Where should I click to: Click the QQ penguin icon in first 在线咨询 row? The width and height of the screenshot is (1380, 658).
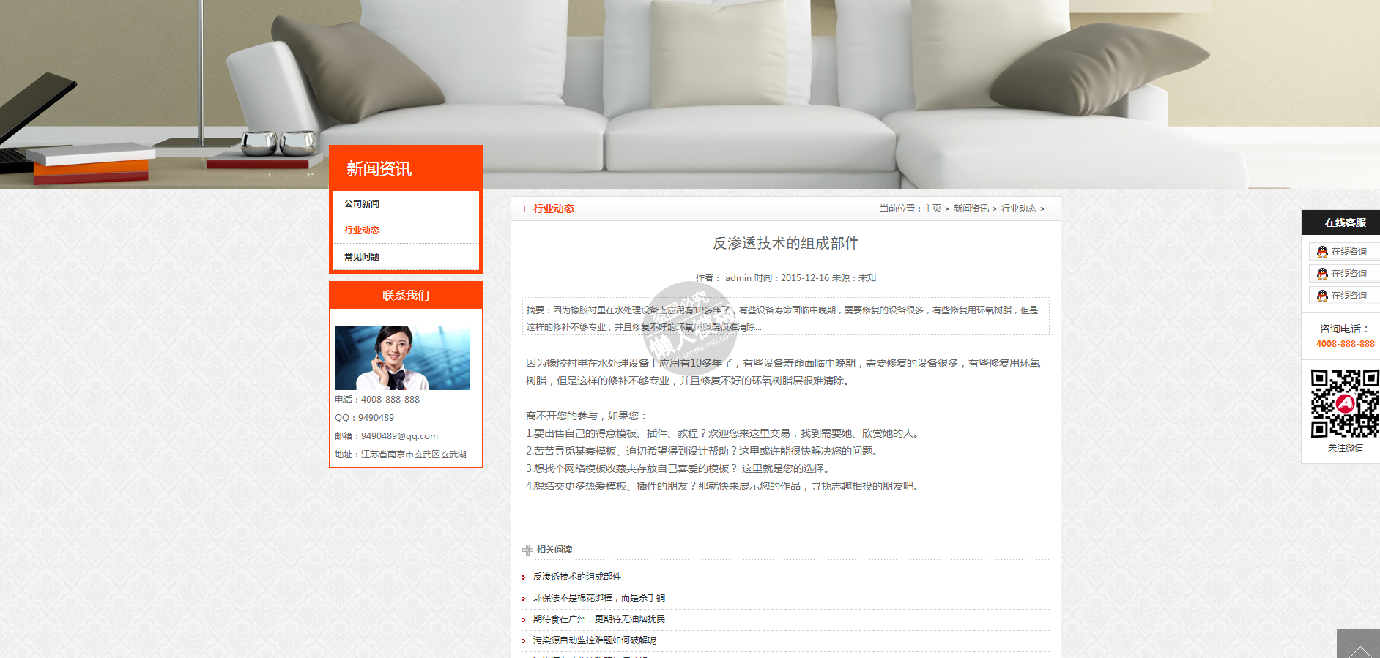click(x=1322, y=252)
